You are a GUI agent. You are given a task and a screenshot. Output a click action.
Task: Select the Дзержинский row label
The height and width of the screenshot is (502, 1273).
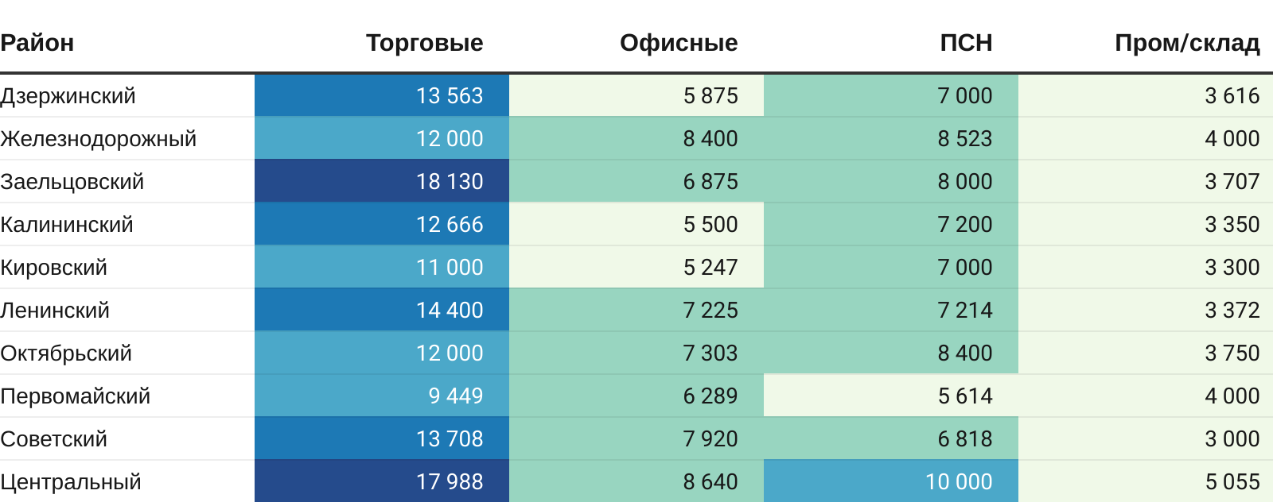pyautogui.click(x=68, y=96)
